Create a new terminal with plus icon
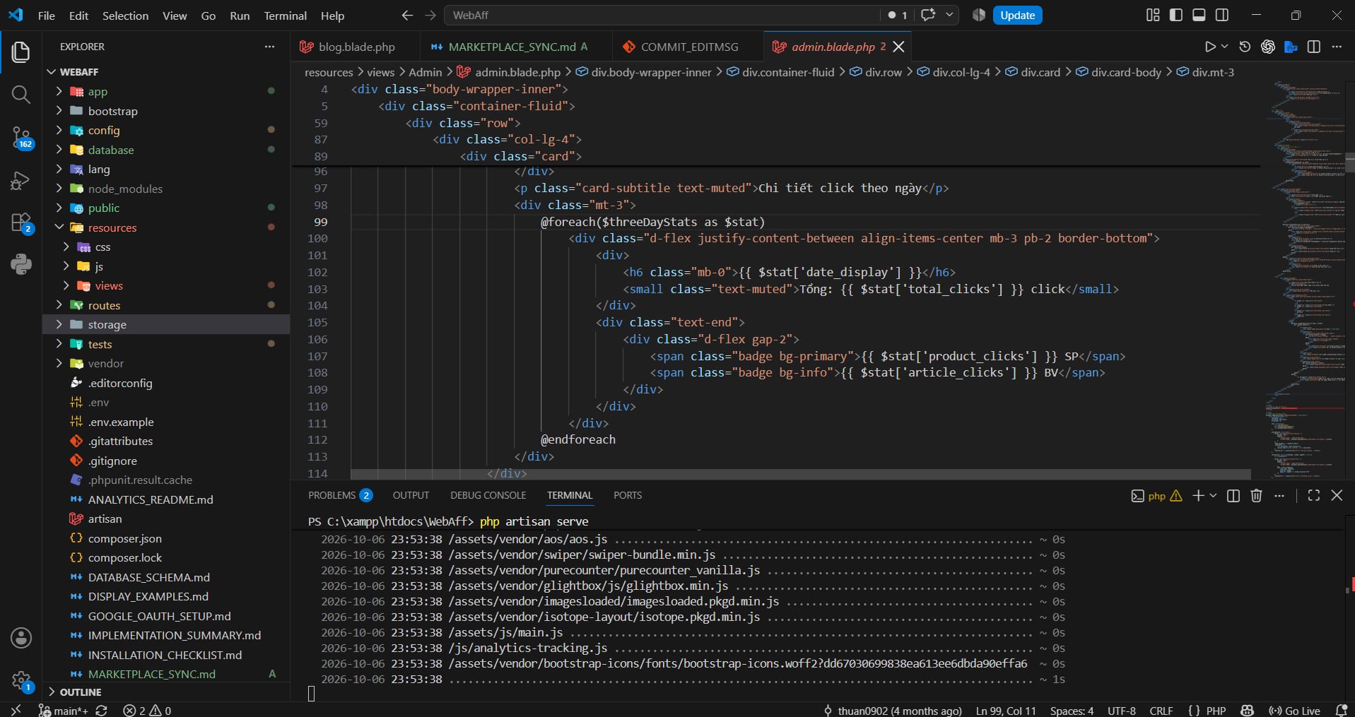The width and height of the screenshot is (1355, 717). click(x=1198, y=495)
